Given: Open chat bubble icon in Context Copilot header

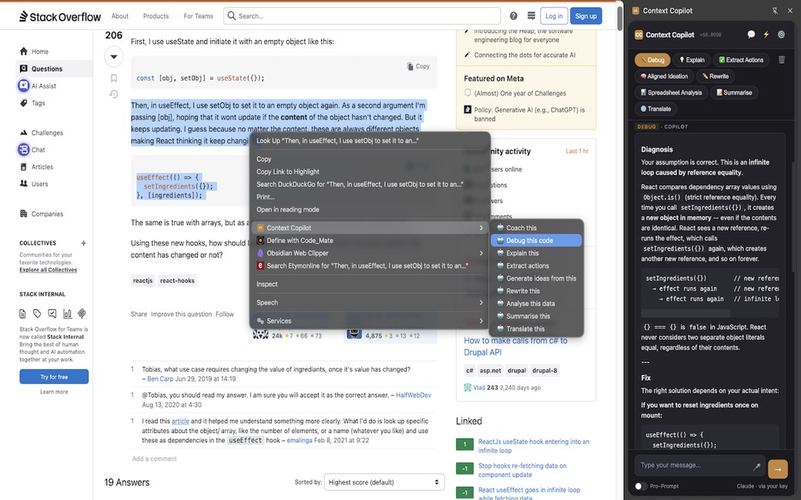Looking at the screenshot, I should (x=751, y=34).
